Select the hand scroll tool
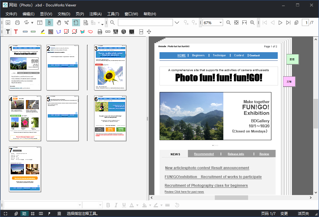Image resolution: width=319 pixels, height=217 pixels. [59, 23]
